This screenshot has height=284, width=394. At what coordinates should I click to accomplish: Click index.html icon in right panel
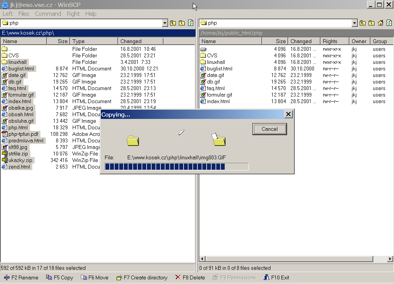[203, 101]
